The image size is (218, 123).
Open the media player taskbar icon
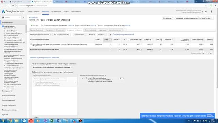tap(38, 121)
